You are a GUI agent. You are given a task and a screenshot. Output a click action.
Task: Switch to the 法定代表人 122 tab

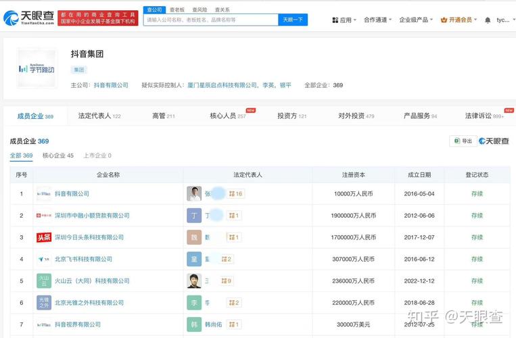(99, 116)
